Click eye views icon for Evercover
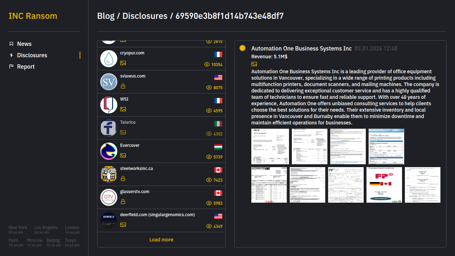455x256 pixels. (209, 157)
